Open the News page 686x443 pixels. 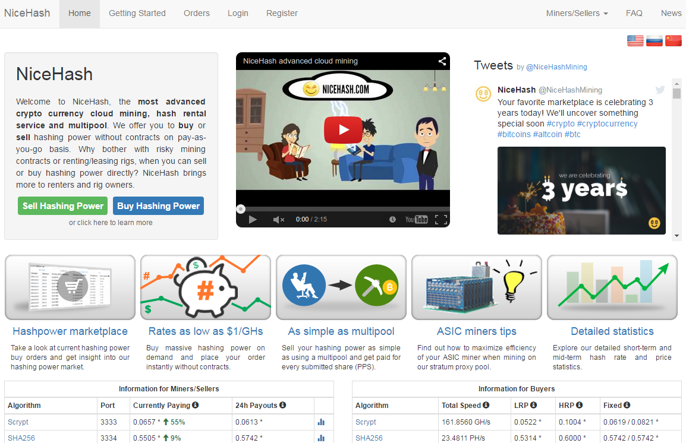click(671, 13)
